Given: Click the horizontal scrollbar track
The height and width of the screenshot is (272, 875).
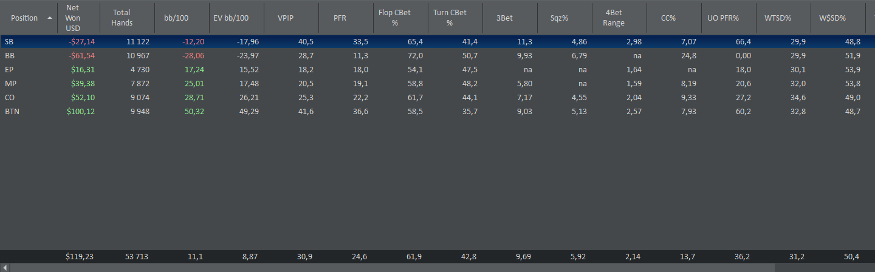Looking at the screenshot, I should [437, 267].
